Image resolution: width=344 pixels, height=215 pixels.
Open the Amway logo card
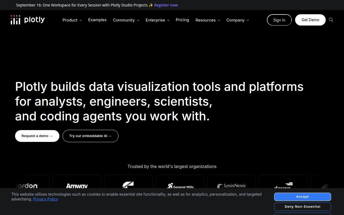pyautogui.click(x=77, y=181)
